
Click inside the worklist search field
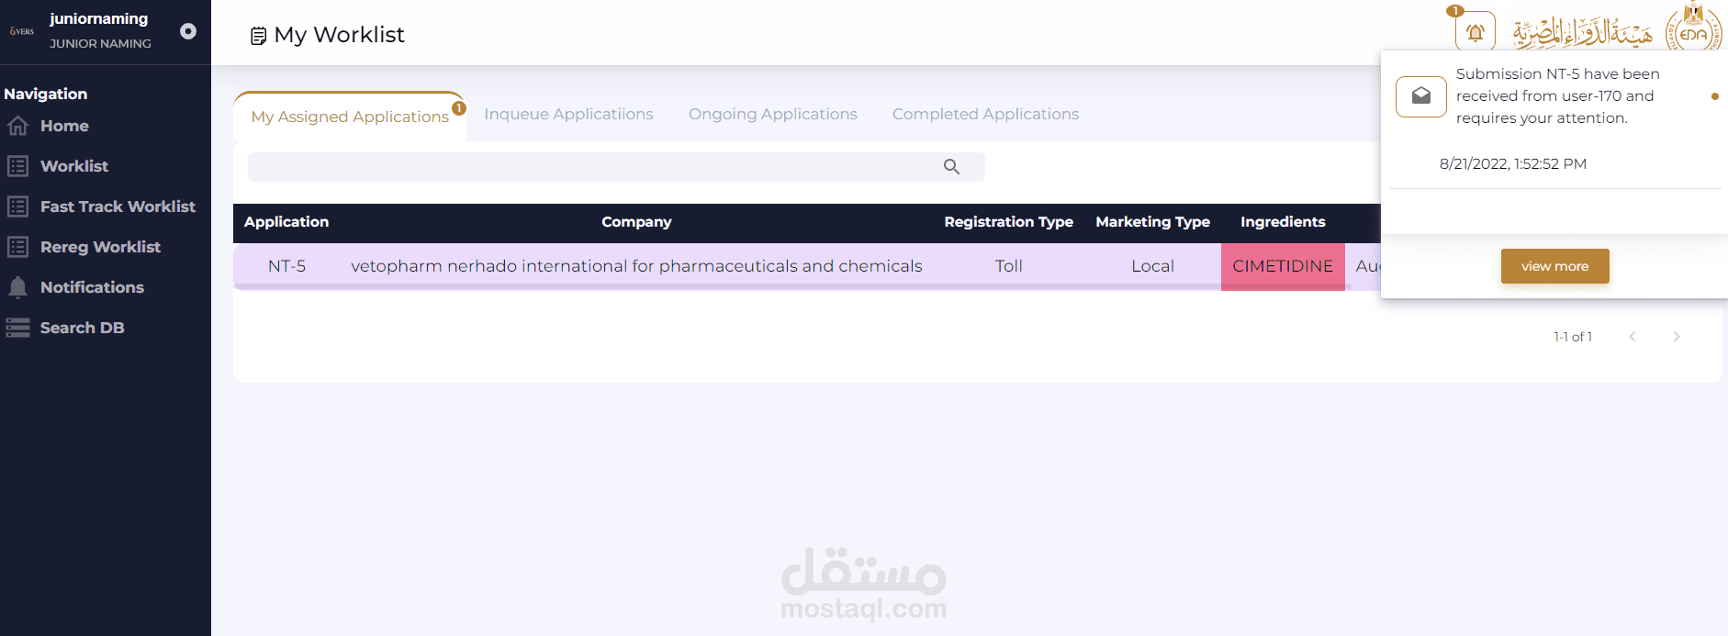616,167
